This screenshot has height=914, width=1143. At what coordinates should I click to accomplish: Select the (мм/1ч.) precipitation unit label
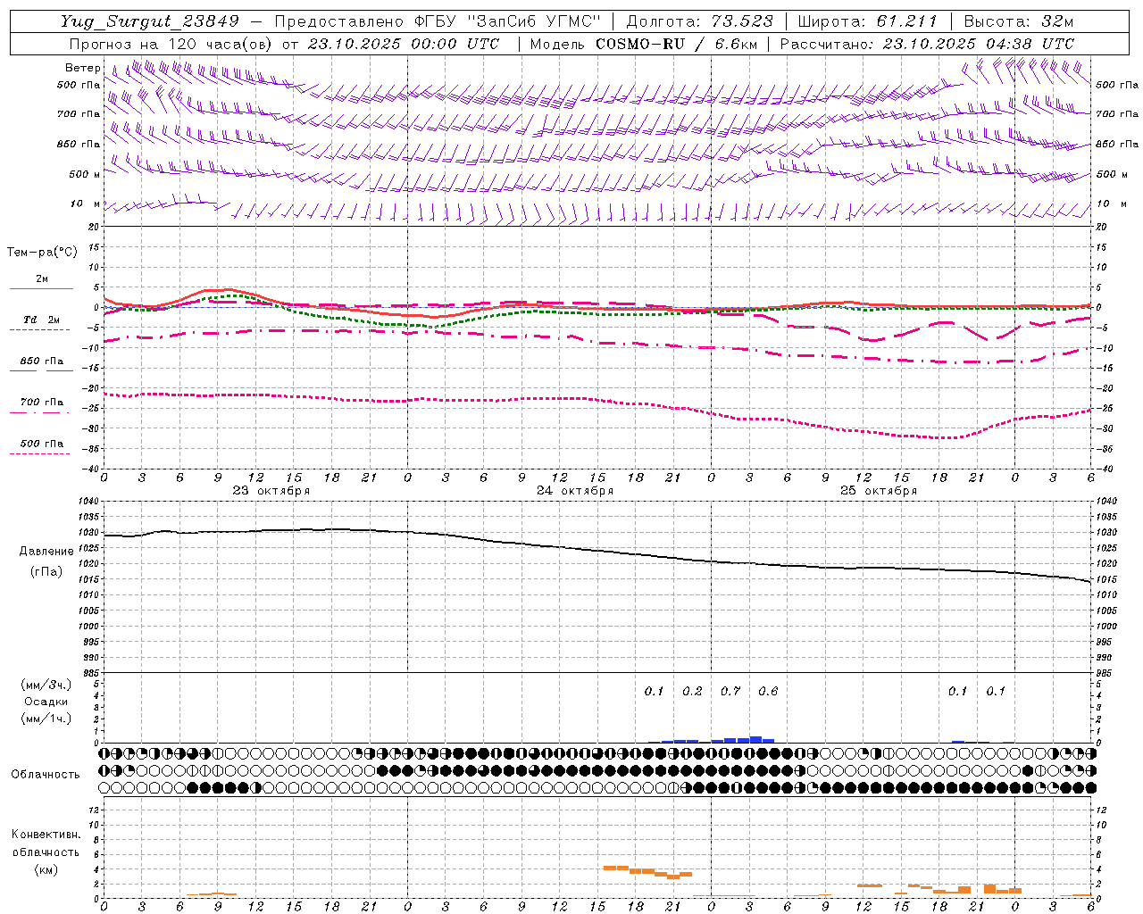[46, 719]
